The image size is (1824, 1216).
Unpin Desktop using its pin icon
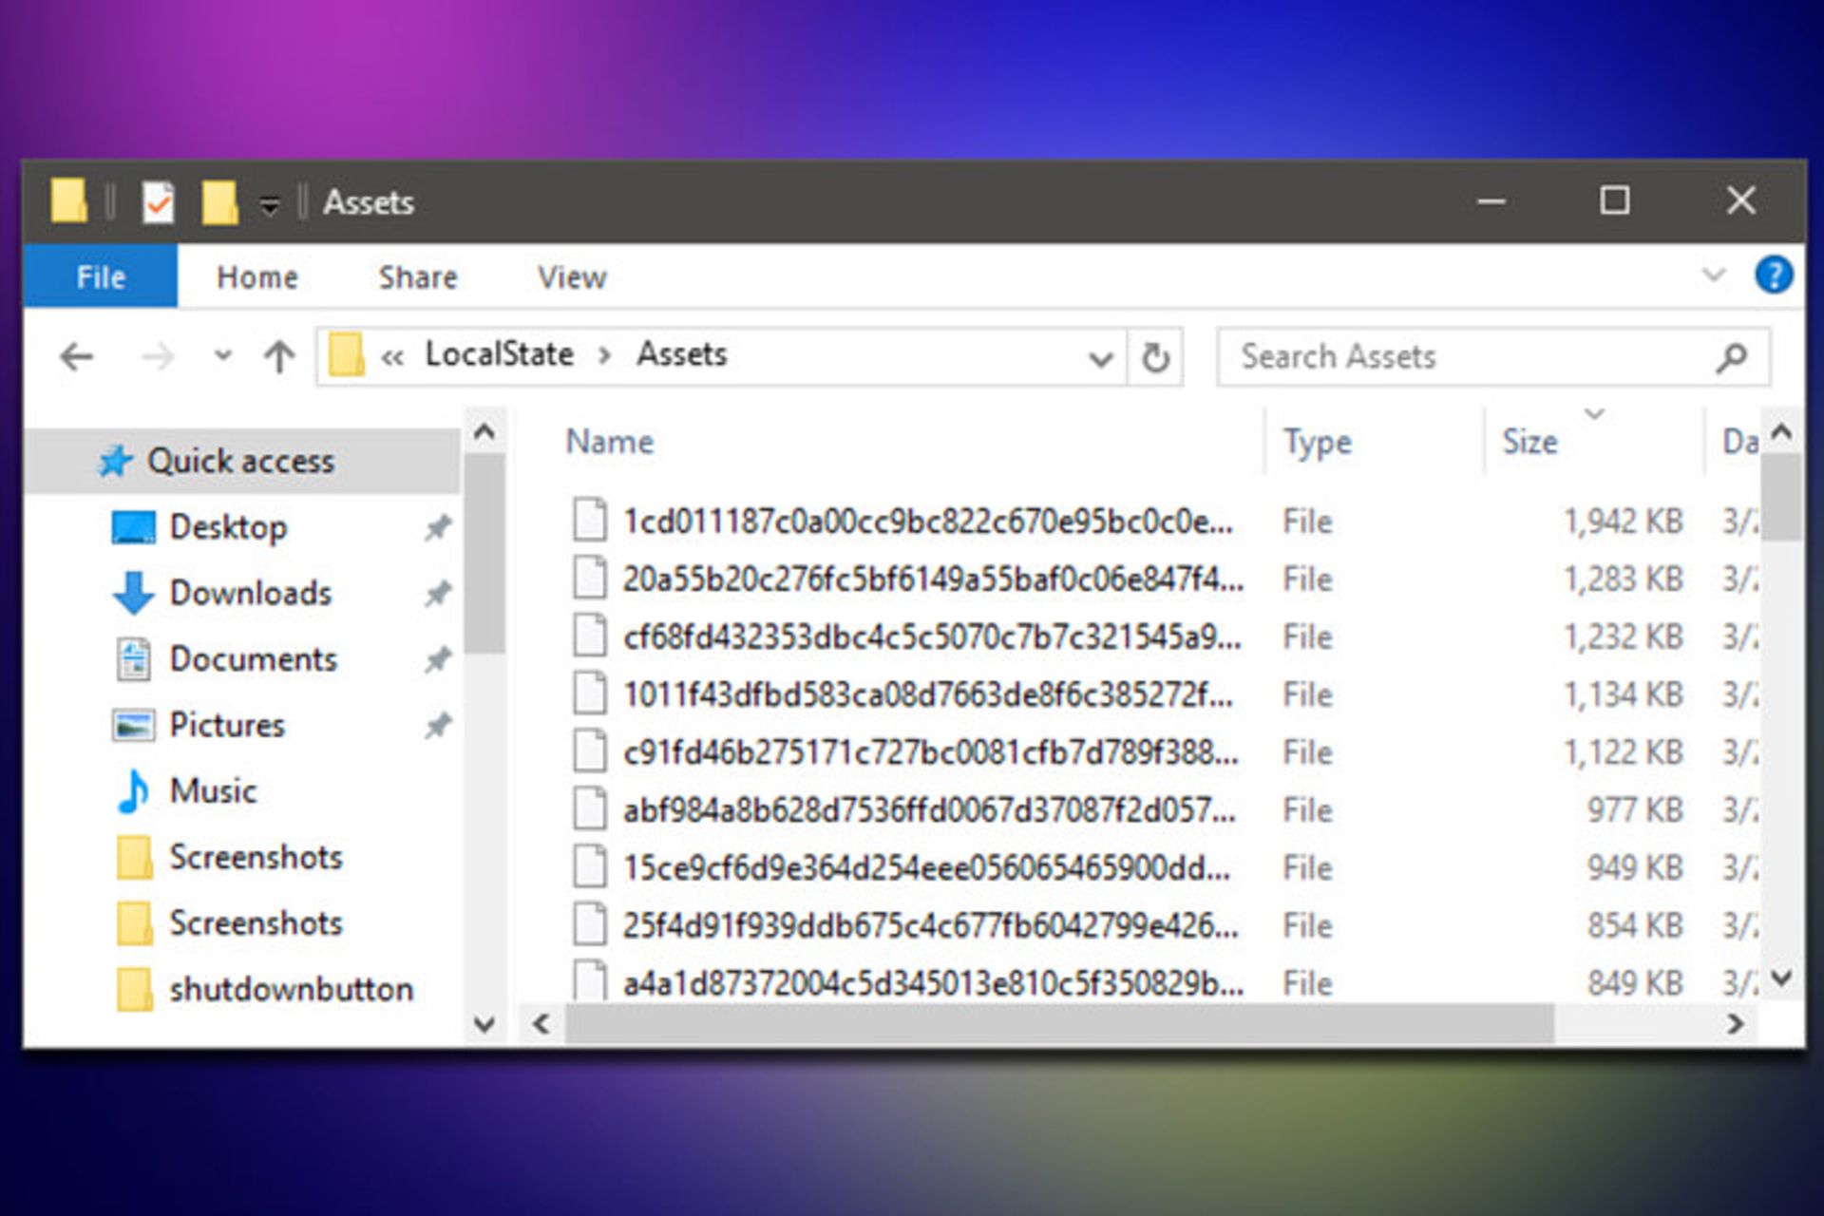pos(437,527)
